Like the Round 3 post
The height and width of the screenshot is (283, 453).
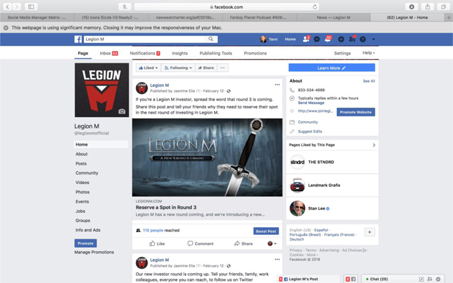(157, 243)
